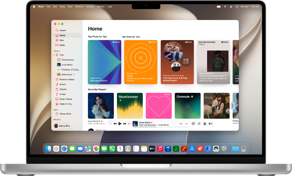This screenshot has height=176, width=292.
Task: Open Numbers from the Dock
Action: click(x=176, y=148)
